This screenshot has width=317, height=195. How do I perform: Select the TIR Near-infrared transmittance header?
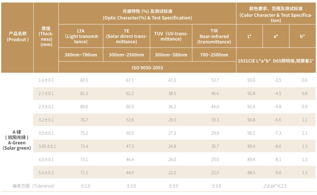coord(214,36)
